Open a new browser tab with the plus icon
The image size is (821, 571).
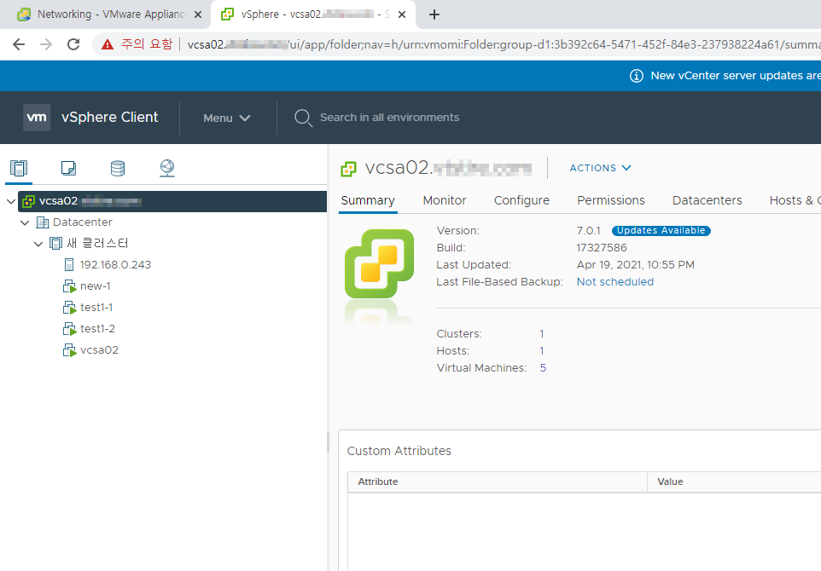coord(434,14)
